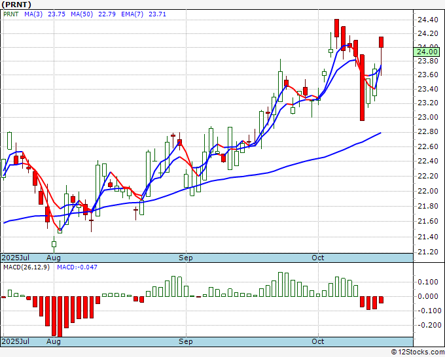The width and height of the screenshot is (445, 357).
Task: Click the 22.20 price axis label
Action: (x=428, y=176)
